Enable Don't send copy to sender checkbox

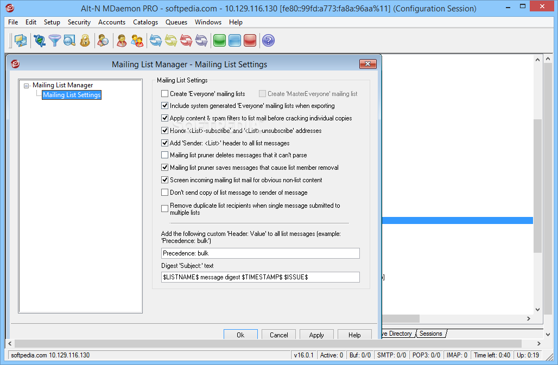(165, 193)
